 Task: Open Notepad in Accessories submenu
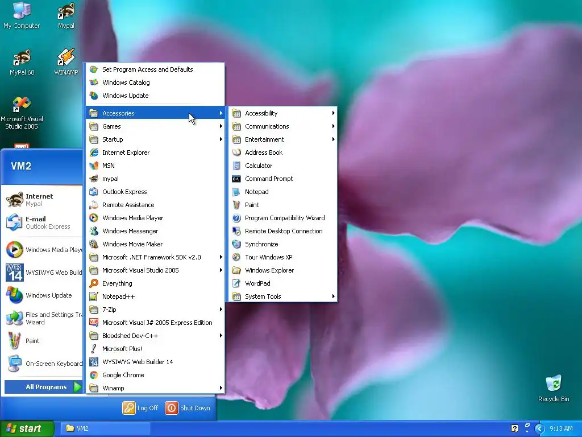[x=282, y=192]
